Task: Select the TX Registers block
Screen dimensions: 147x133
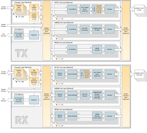Action: tap(34, 35)
